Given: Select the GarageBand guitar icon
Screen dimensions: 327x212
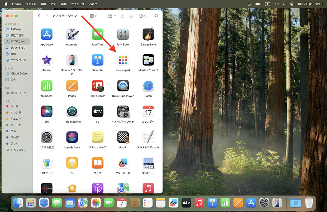Looking at the screenshot, I should [x=148, y=34].
